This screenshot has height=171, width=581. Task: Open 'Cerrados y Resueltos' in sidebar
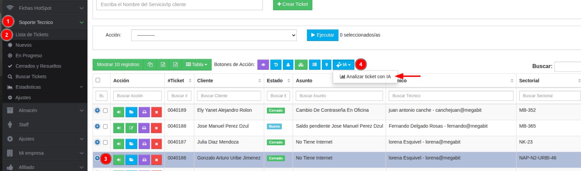tap(38, 66)
